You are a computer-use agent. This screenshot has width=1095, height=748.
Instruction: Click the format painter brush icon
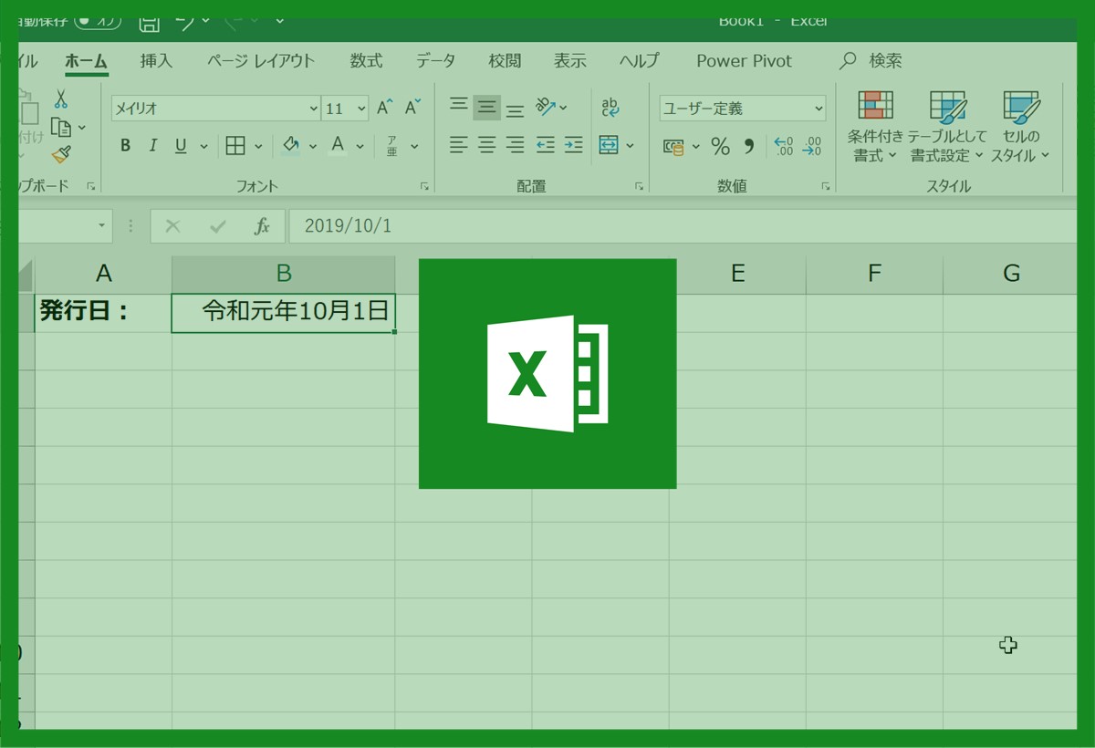pyautogui.click(x=61, y=155)
